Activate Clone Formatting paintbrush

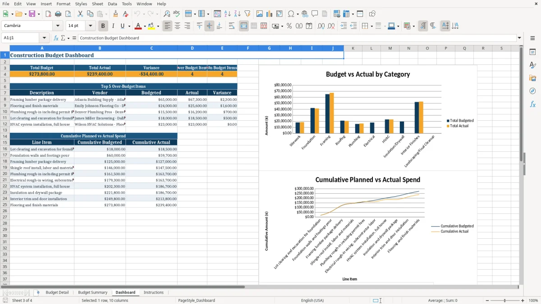click(115, 14)
